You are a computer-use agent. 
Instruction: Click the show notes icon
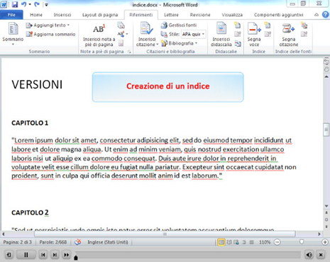(x=121, y=43)
